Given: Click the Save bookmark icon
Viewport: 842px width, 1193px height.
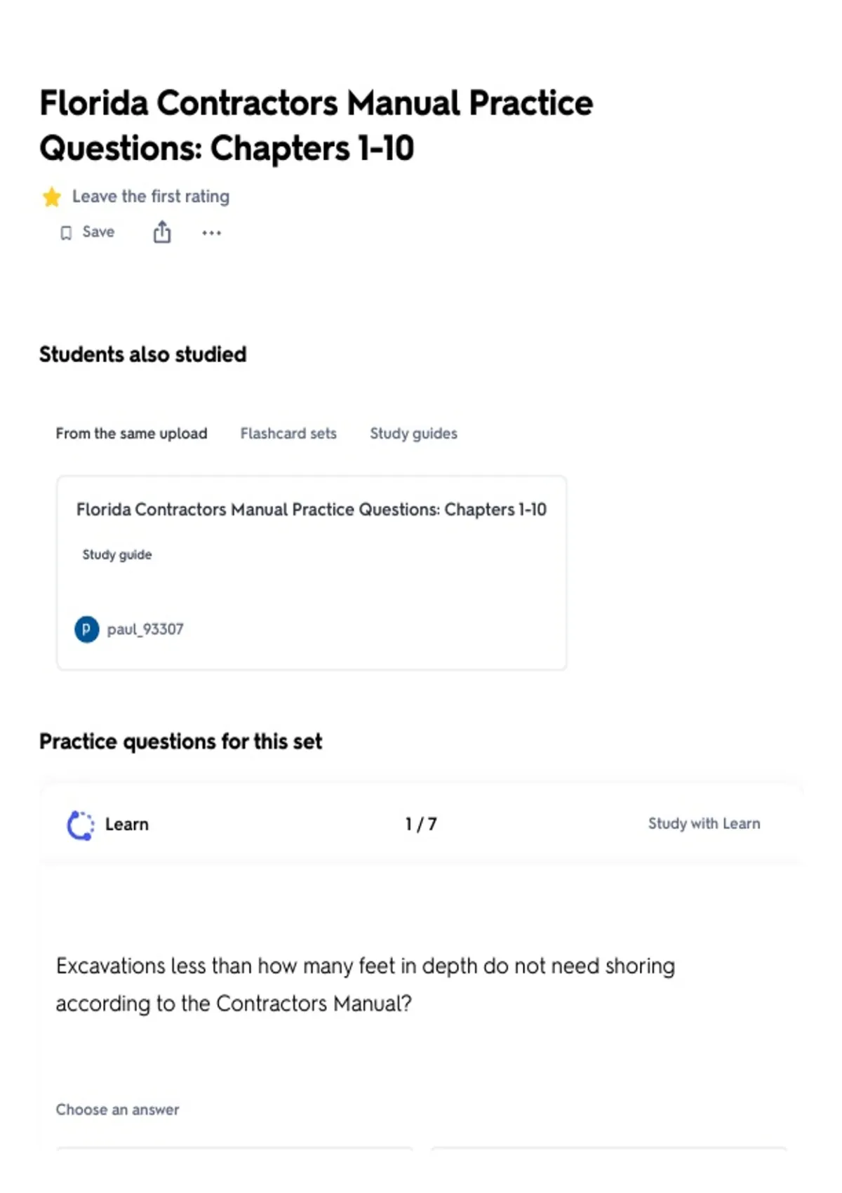Looking at the screenshot, I should click(66, 233).
